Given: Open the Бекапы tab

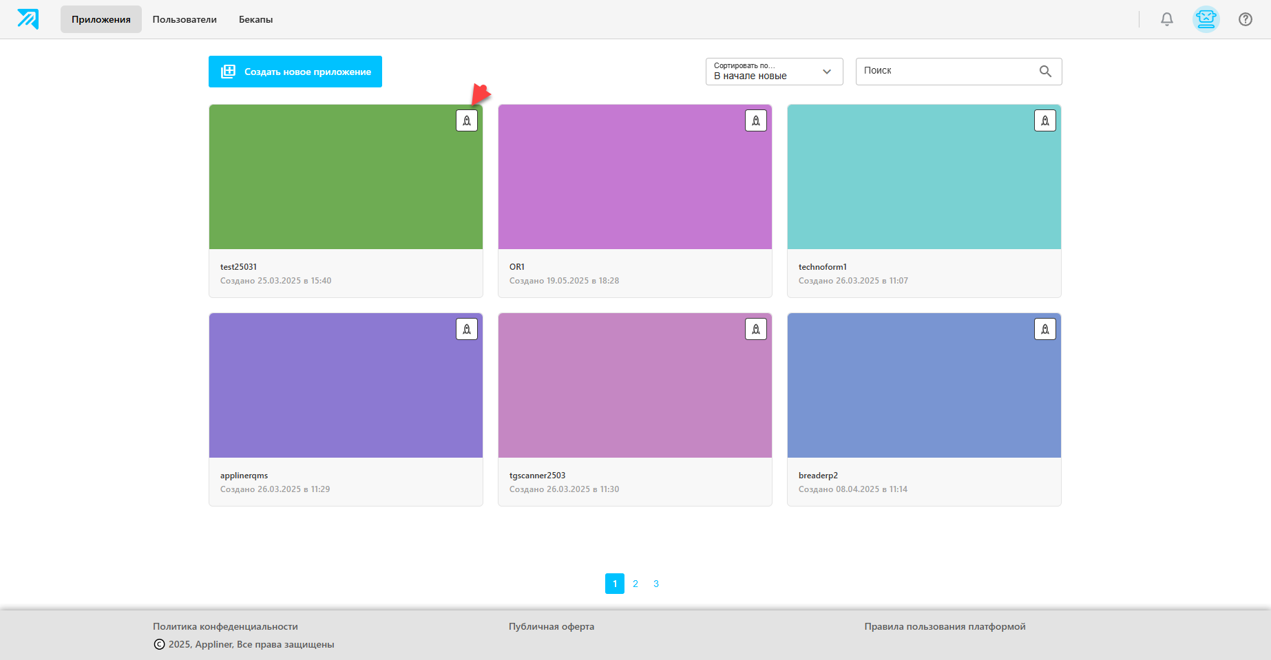Looking at the screenshot, I should click(255, 19).
